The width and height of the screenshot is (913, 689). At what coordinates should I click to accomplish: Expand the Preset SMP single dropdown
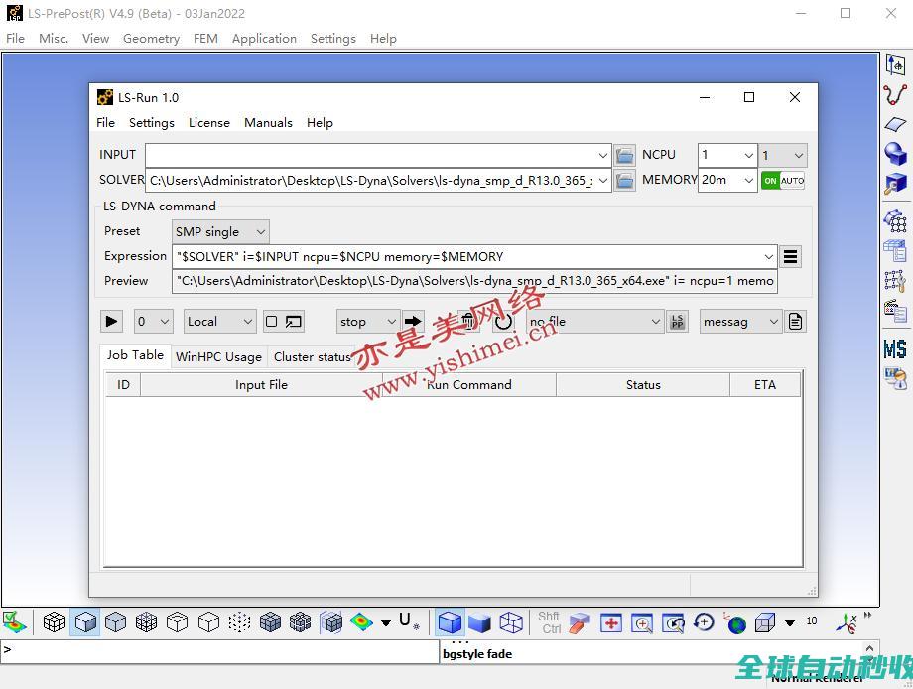pyautogui.click(x=220, y=231)
